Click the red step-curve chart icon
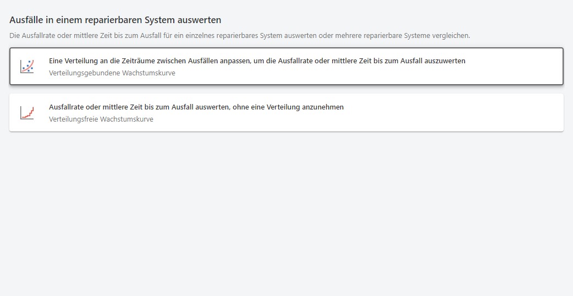 click(27, 113)
